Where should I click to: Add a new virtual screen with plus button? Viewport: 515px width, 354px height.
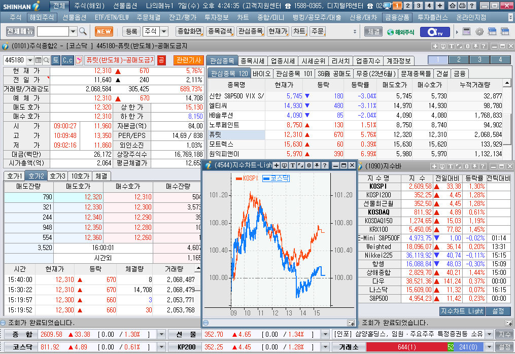tap(440, 6)
